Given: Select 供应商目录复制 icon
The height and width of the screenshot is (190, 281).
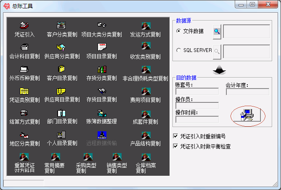Looking at the screenshot, I should click(x=61, y=91).
